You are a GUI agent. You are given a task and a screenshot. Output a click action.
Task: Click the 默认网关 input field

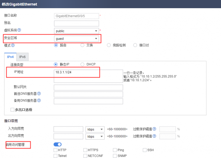[x=88, y=87]
